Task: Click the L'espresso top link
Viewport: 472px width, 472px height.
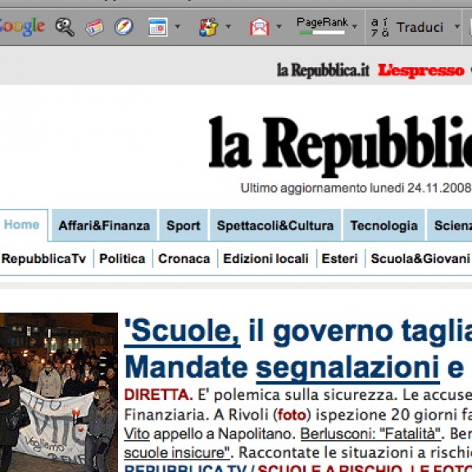Action: pyautogui.click(x=421, y=70)
